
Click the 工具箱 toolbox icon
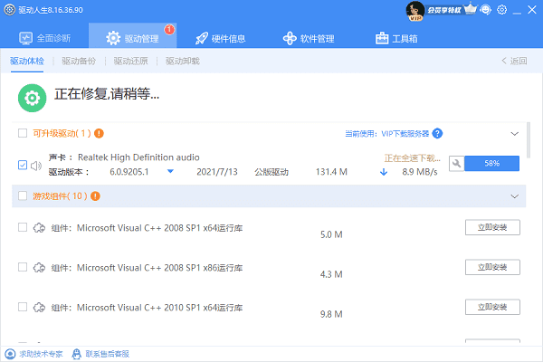382,38
